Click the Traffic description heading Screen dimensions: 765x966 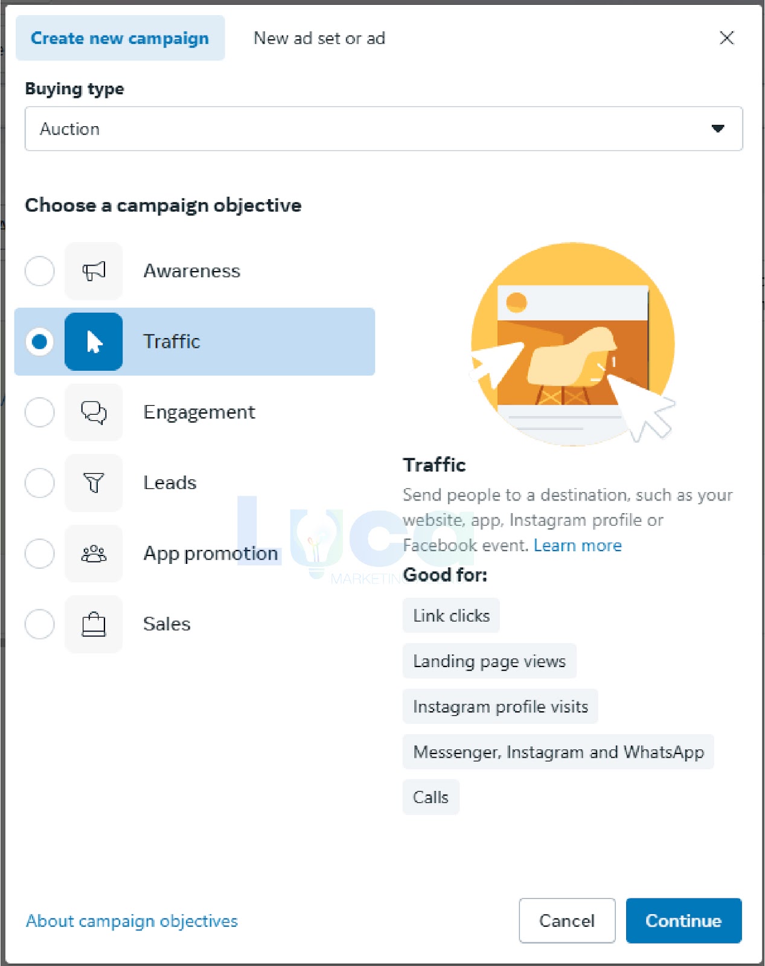434,465
